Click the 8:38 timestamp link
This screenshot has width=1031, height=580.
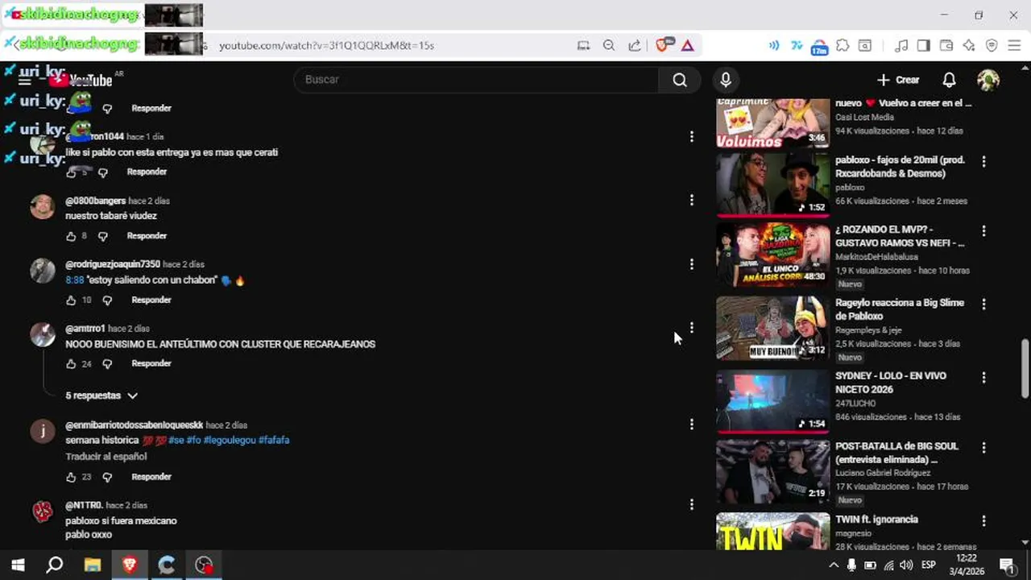pos(74,280)
